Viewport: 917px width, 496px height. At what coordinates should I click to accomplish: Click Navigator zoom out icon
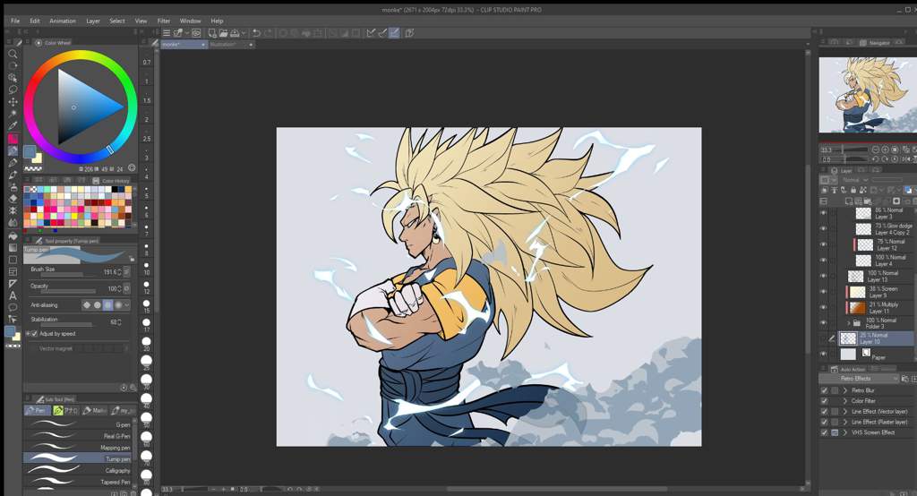click(x=876, y=150)
